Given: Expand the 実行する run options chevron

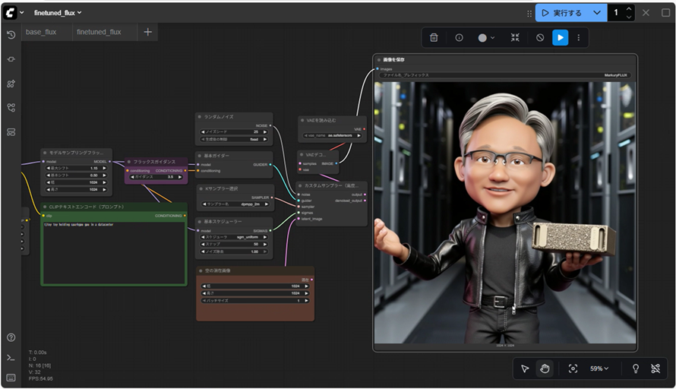Looking at the screenshot, I should point(597,13).
